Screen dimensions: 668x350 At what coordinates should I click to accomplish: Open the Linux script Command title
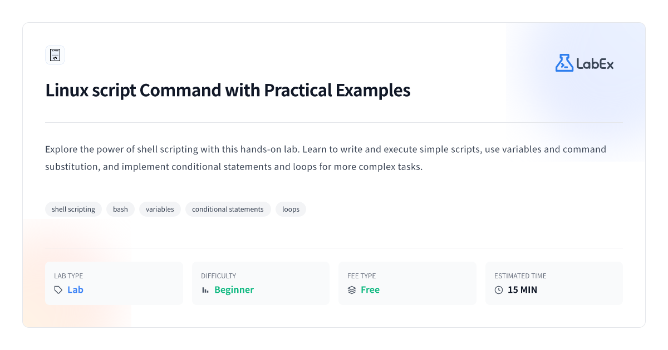(228, 90)
